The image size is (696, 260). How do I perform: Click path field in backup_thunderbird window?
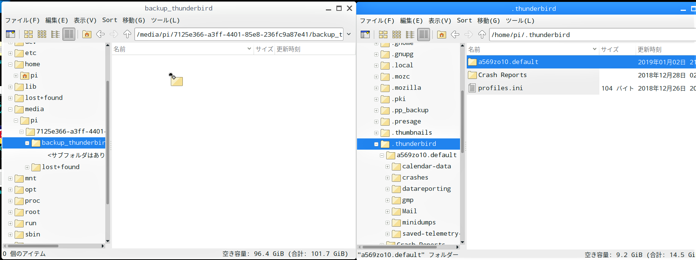[239, 34]
